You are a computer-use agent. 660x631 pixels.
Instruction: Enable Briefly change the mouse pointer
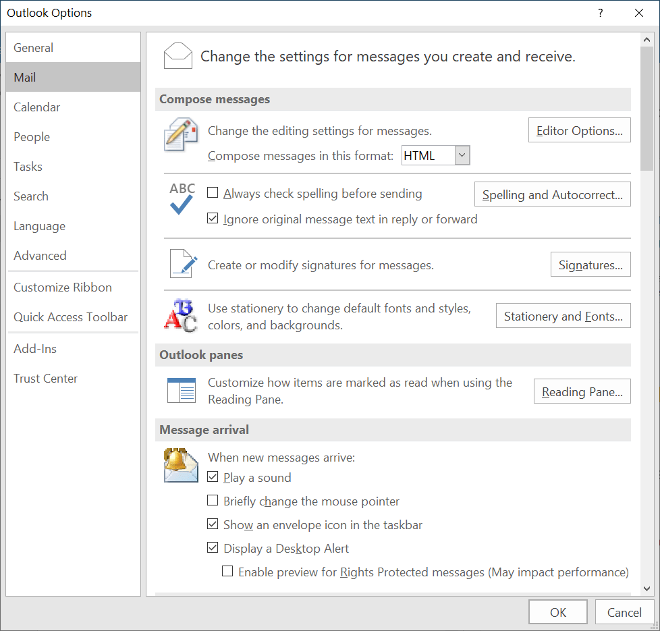(213, 501)
